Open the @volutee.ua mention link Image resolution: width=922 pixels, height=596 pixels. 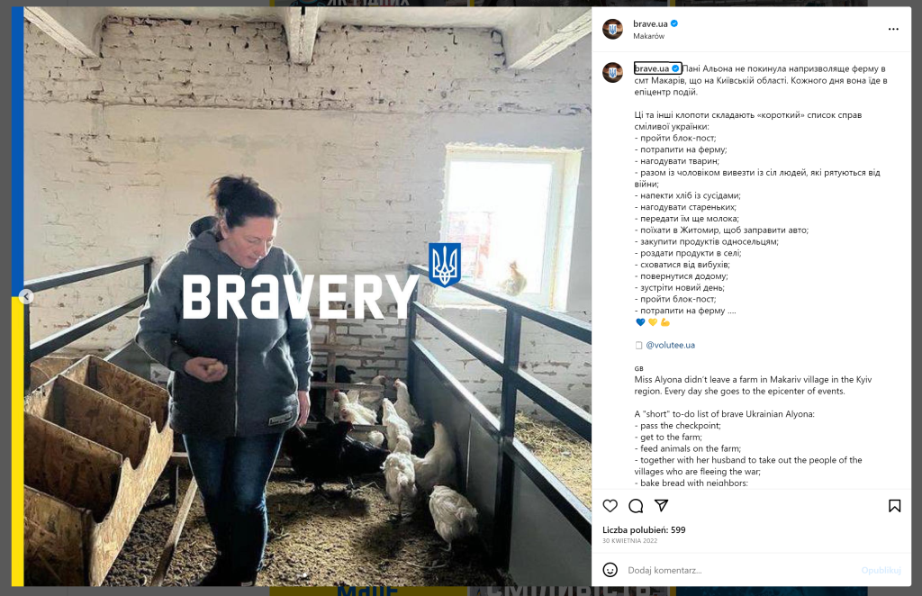click(670, 345)
